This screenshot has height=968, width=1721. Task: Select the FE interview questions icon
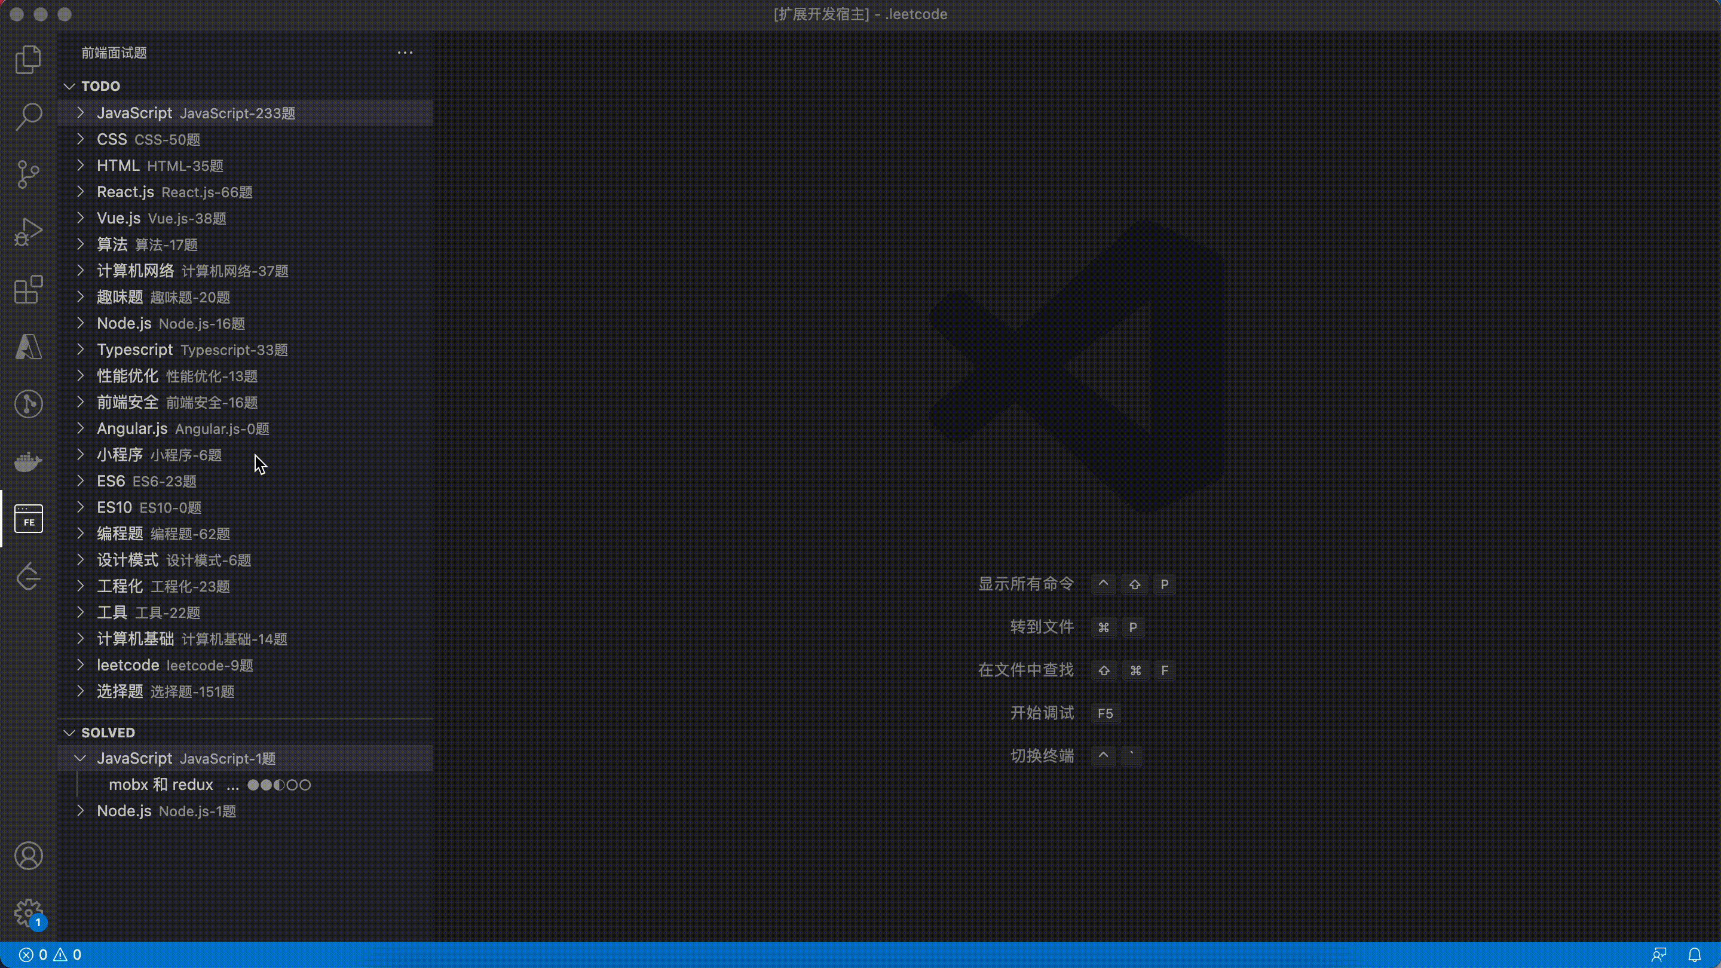[x=28, y=519]
